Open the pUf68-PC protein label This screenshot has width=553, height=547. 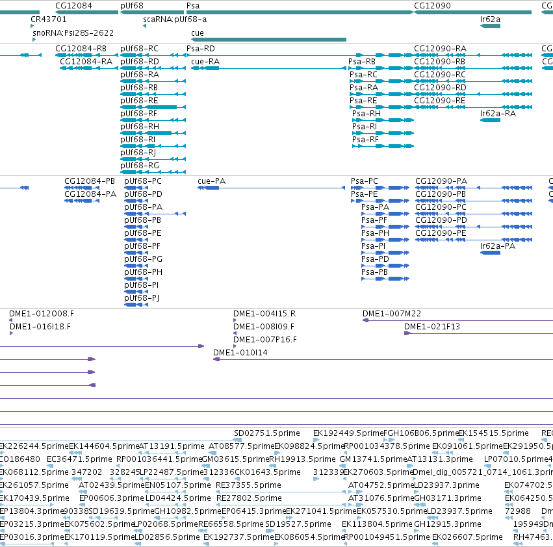coord(143,181)
